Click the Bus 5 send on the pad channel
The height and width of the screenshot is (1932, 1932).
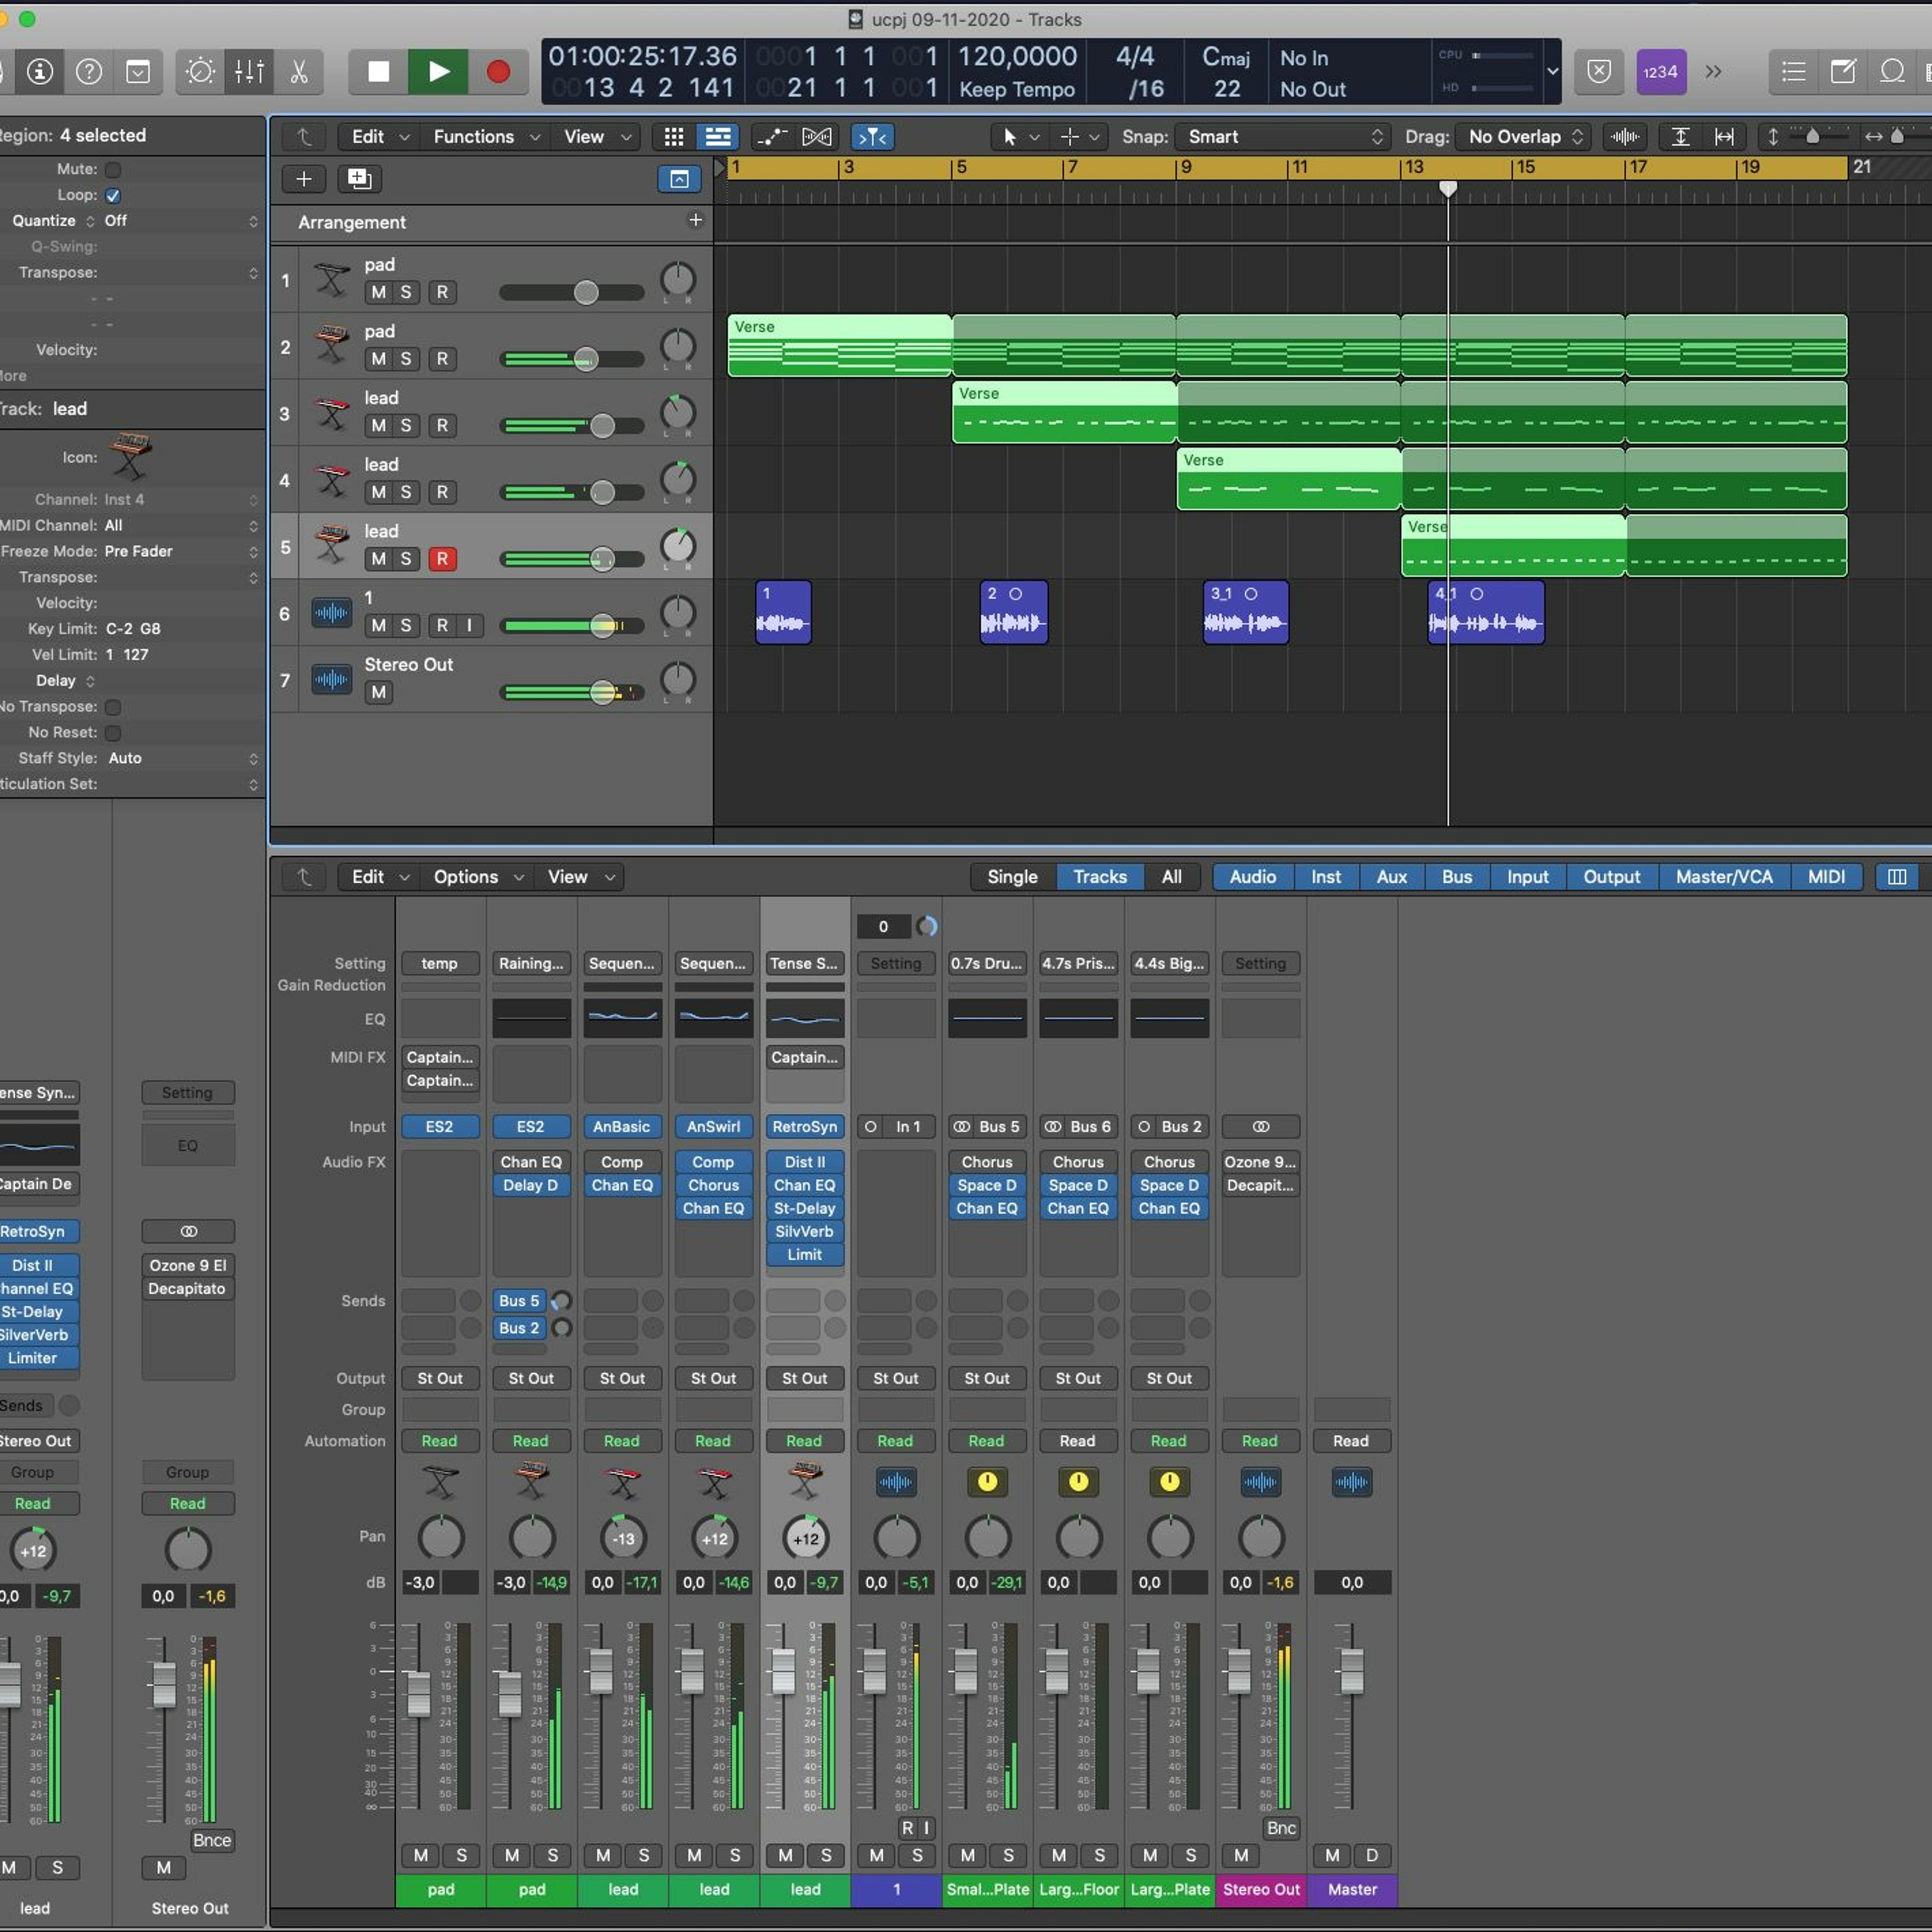(x=519, y=1301)
